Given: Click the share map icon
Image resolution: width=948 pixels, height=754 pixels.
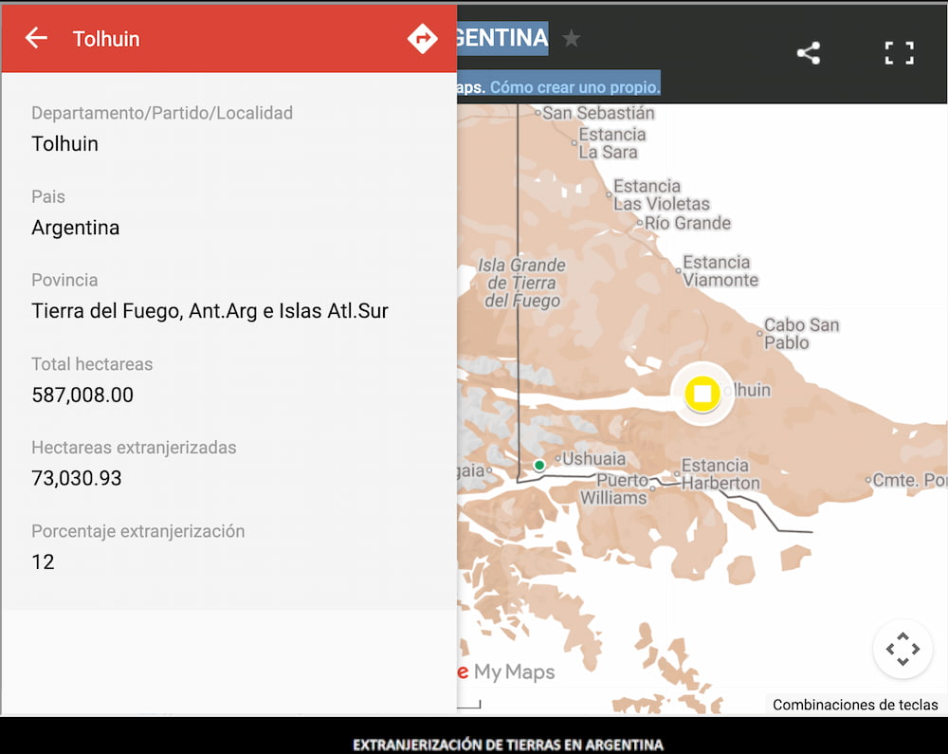Looking at the screenshot, I should [x=808, y=53].
